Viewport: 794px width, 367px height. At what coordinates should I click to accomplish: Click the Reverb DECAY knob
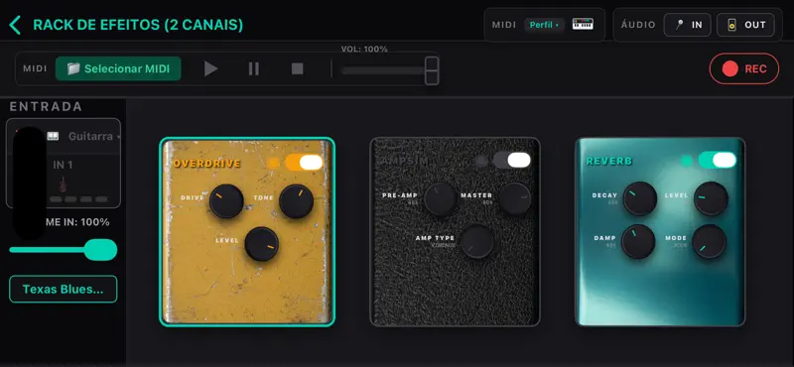[x=639, y=198]
